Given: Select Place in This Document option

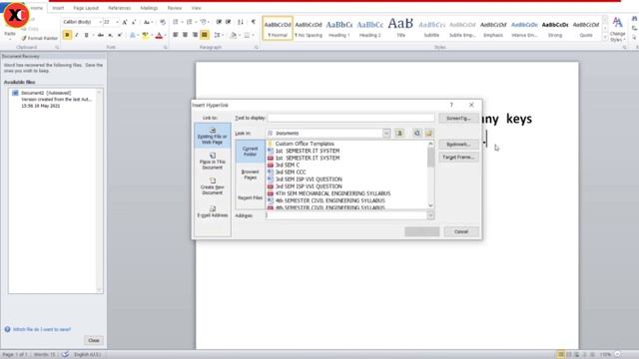Looking at the screenshot, I should pos(213,162).
